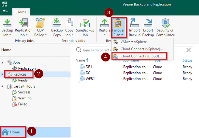This screenshot has width=199, height=138.
Task: Select the DB1 row name
Action: tap(89, 67)
